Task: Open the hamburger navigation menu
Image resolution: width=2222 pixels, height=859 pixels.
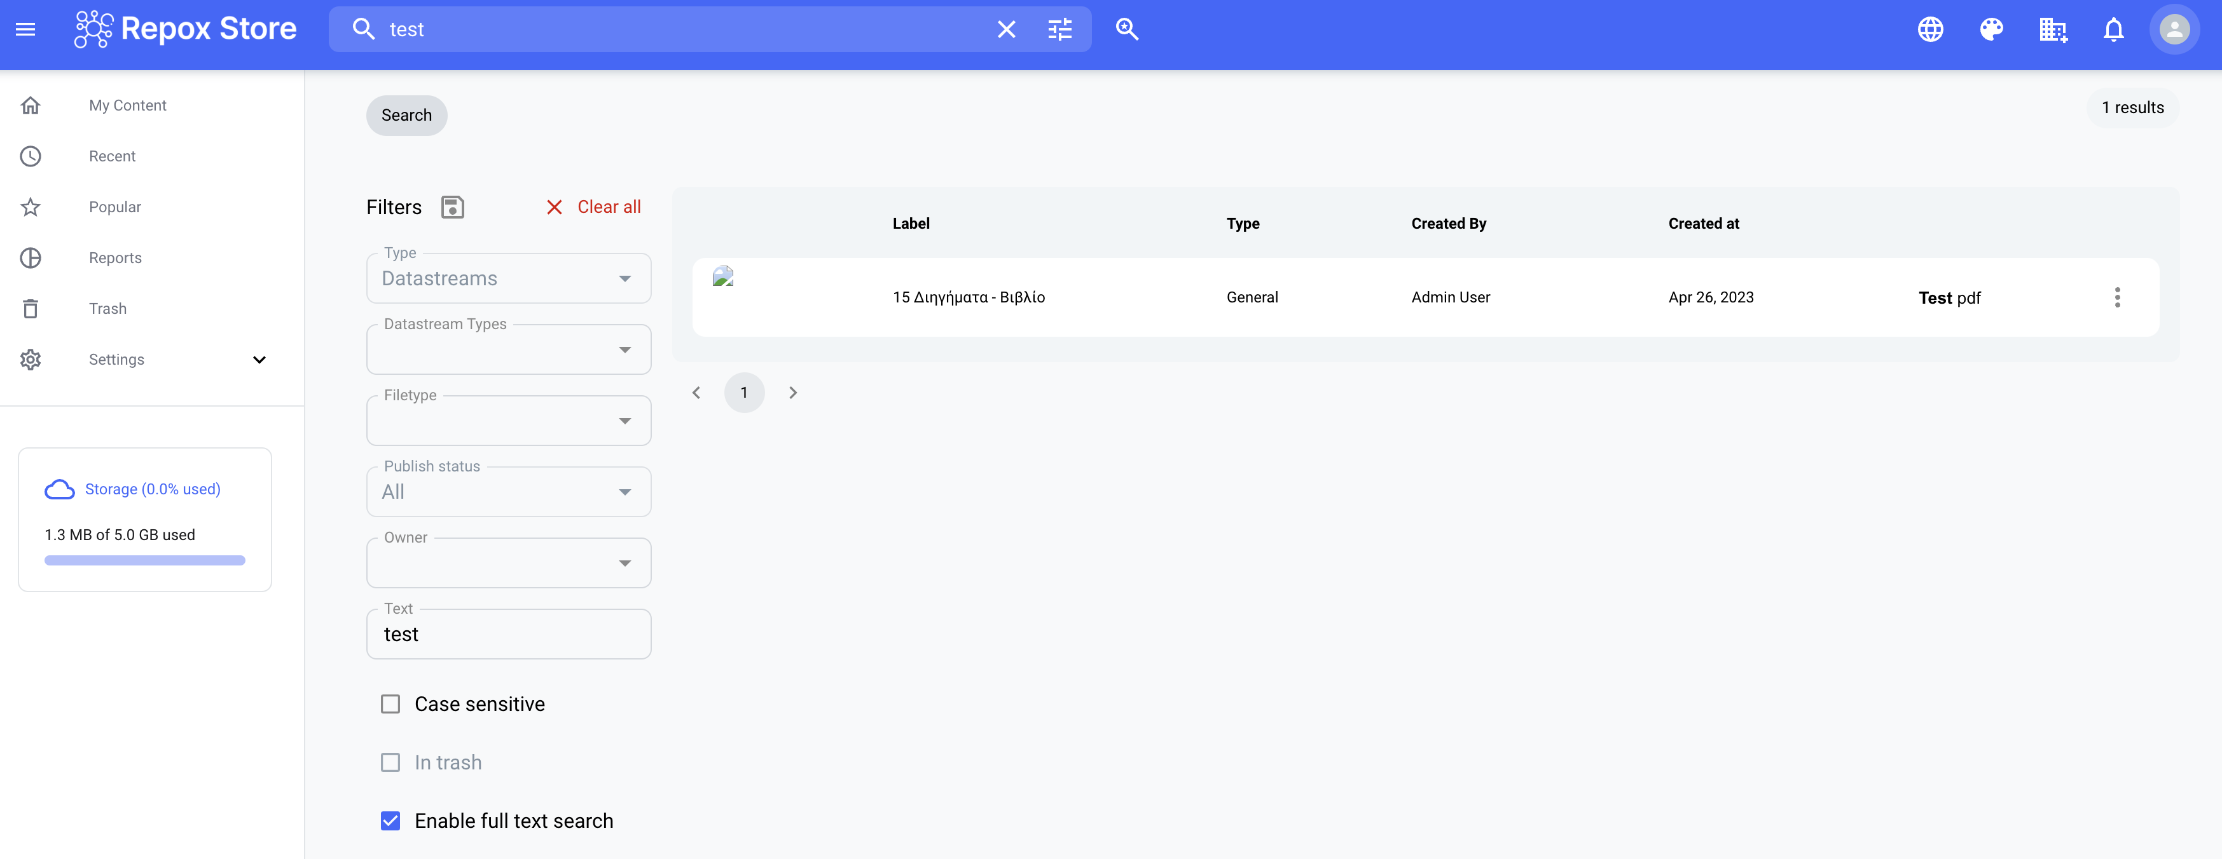Action: 25,29
